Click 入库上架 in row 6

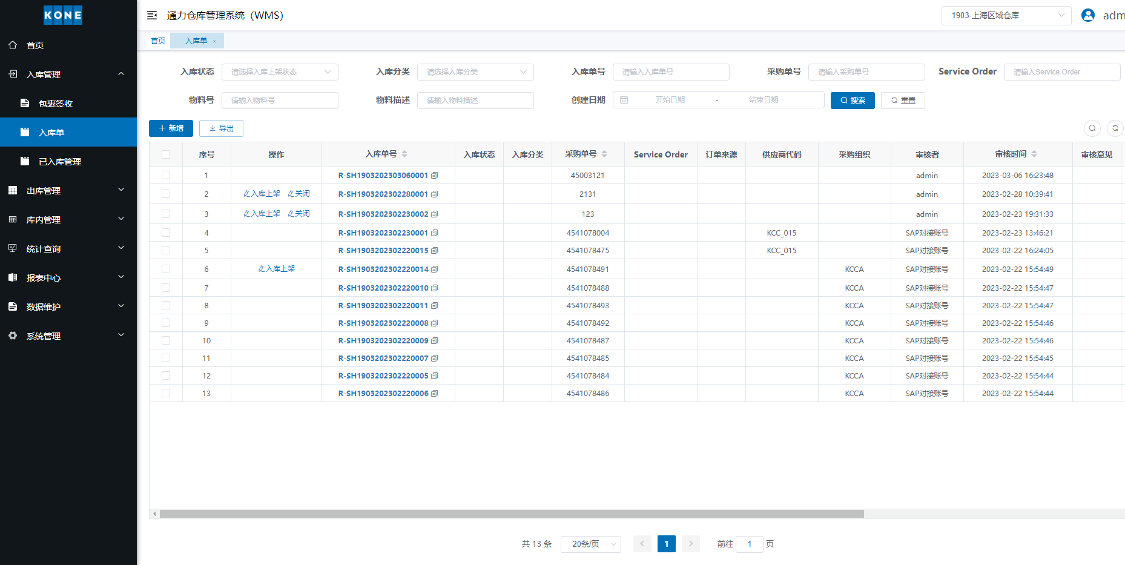coord(277,269)
